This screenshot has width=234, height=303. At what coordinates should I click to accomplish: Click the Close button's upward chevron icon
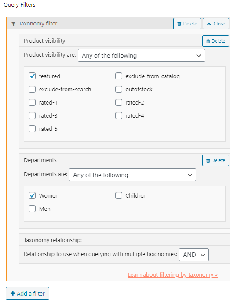point(209,24)
